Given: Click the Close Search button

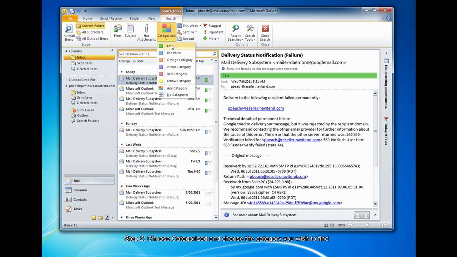Looking at the screenshot, I should point(265,32).
